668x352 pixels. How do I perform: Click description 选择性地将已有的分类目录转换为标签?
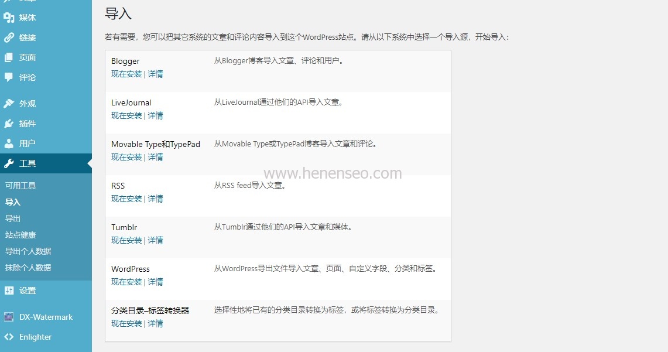pos(327,310)
